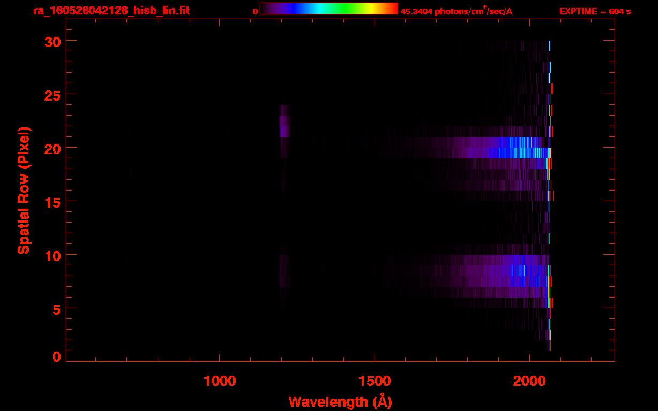The height and width of the screenshot is (411, 658).
Task: Select the Wavelength (Å) axis title
Action: click(340, 401)
